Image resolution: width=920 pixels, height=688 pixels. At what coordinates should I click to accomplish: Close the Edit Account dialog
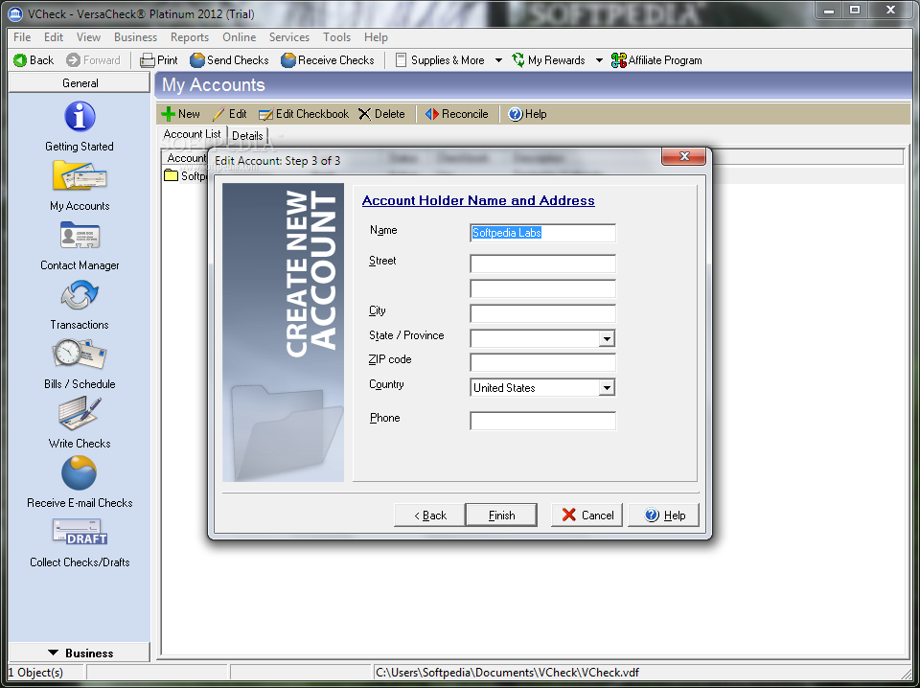[x=683, y=156]
